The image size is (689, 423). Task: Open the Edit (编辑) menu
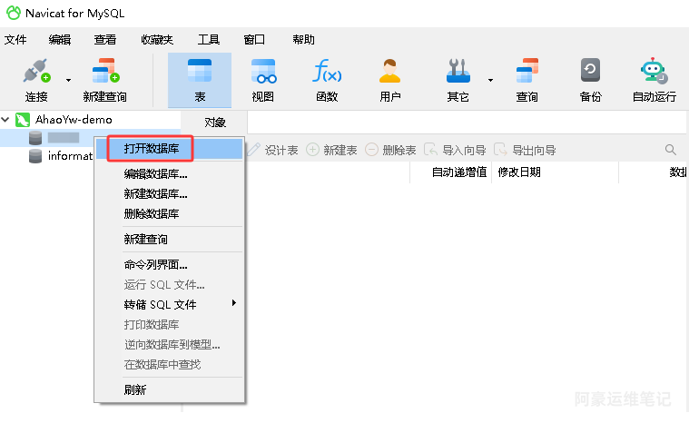point(60,40)
